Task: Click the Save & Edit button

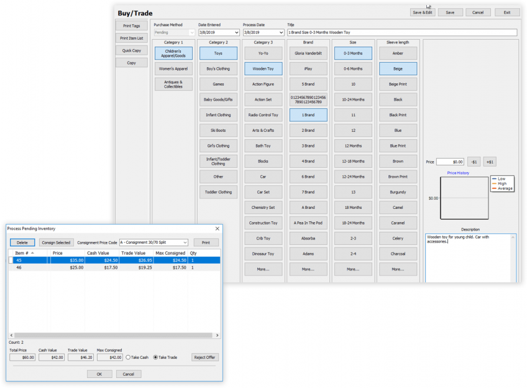Action: [x=423, y=12]
